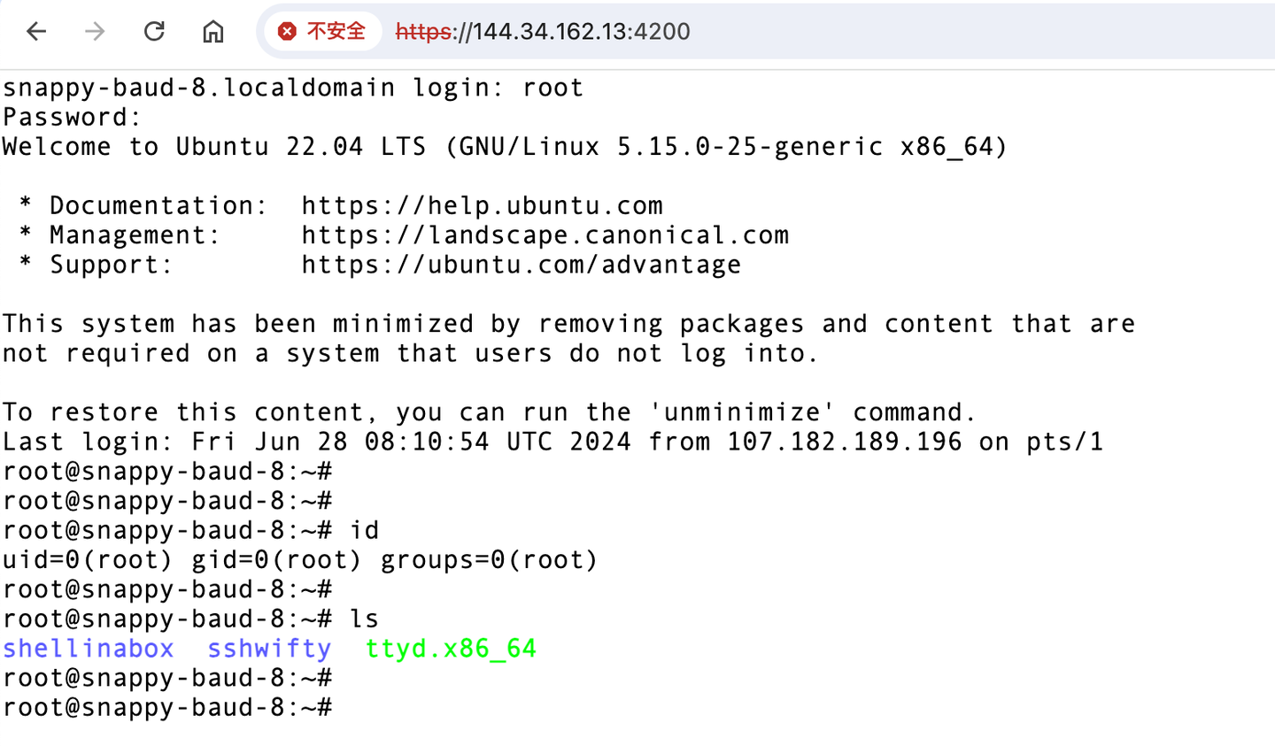Click the browser back arrow
This screenshot has height=746, width=1275.
(36, 32)
